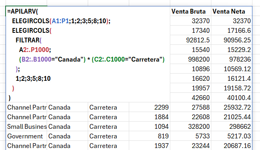Viewport: 260px width, 150px height.
Task: Select the Government cell
Action: click(x=26, y=136)
